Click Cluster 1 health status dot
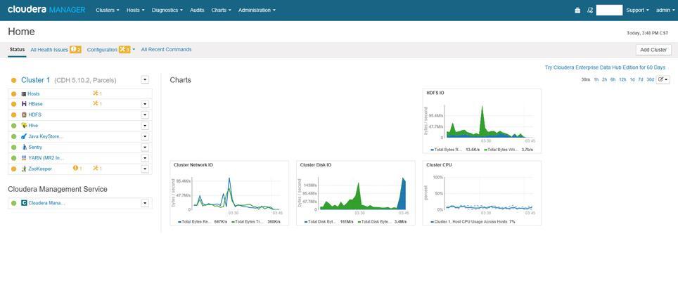678x281 pixels. click(x=14, y=80)
